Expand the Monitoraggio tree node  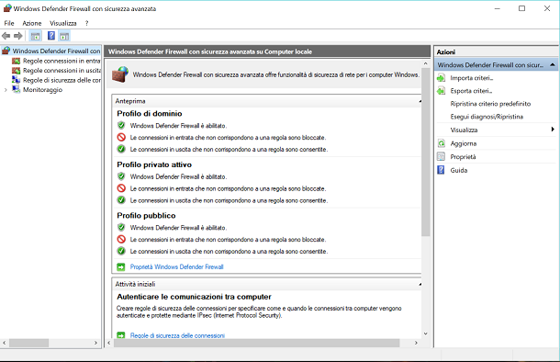tap(6, 90)
